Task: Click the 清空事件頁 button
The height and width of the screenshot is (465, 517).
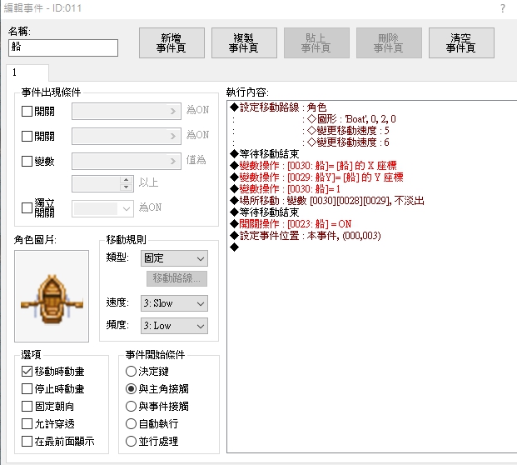Action: click(461, 42)
